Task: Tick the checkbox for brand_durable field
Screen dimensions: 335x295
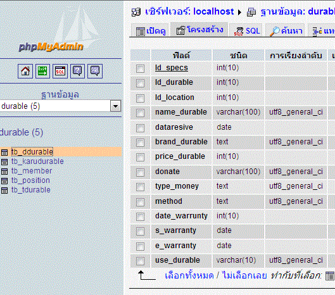Action: 140,142
